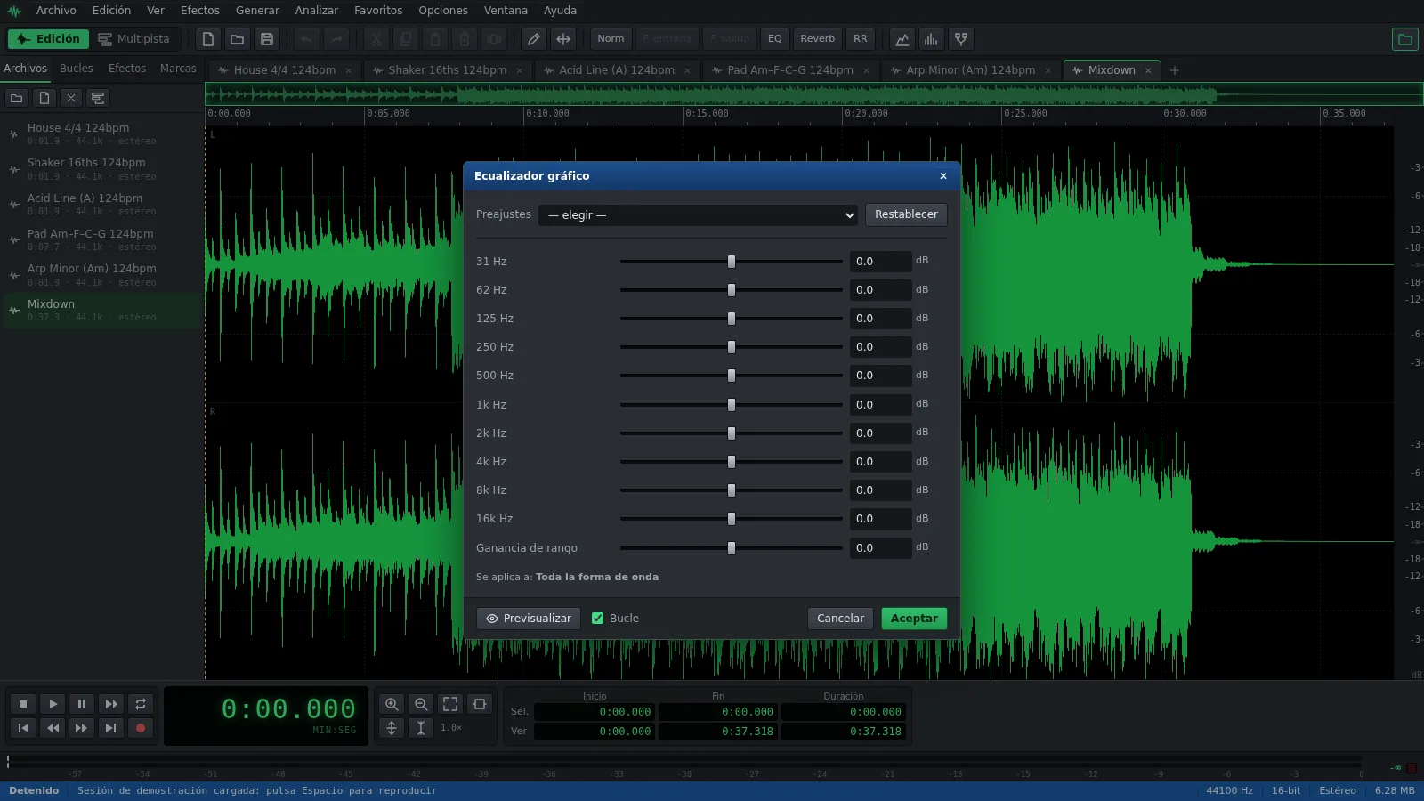
Task: Click the Stop transport button
Action: [24, 704]
